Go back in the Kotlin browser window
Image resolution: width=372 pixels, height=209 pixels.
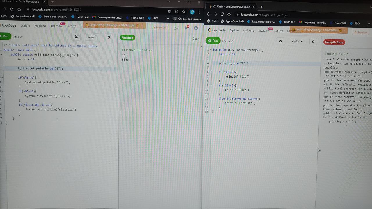[208, 14]
